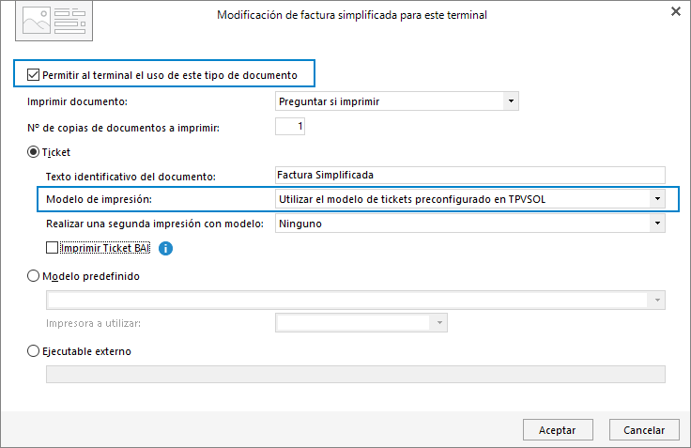Click the document image icon at top left
The width and height of the screenshot is (691, 448).
click(x=54, y=22)
